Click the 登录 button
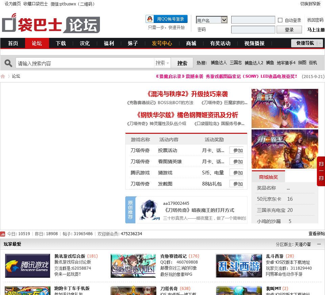Screen dimensions: 325x295 [x=289, y=30]
